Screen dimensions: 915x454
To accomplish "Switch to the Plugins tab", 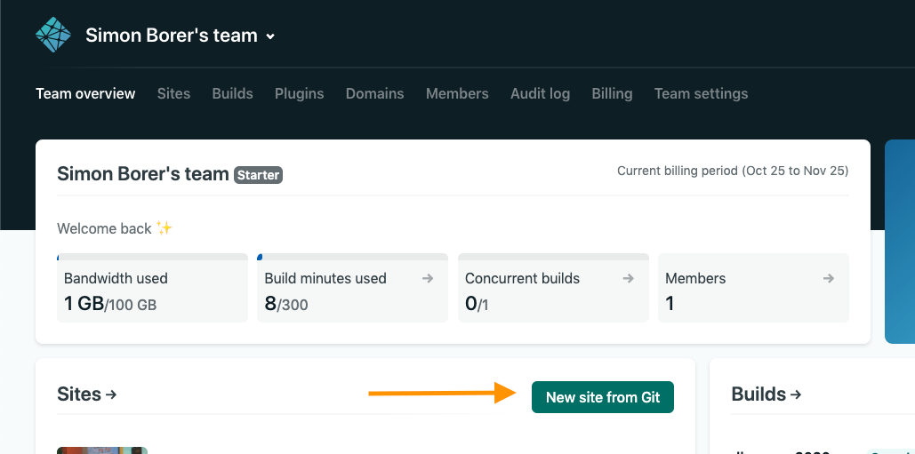I will pyautogui.click(x=299, y=93).
